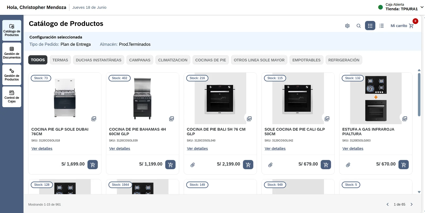Click the product list vertical scrollbar

click(419, 95)
